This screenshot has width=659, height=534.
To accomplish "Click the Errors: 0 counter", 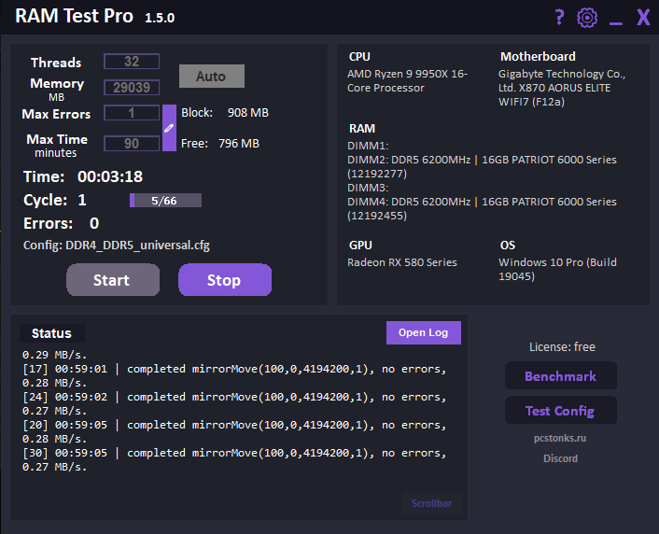I will 62,223.
